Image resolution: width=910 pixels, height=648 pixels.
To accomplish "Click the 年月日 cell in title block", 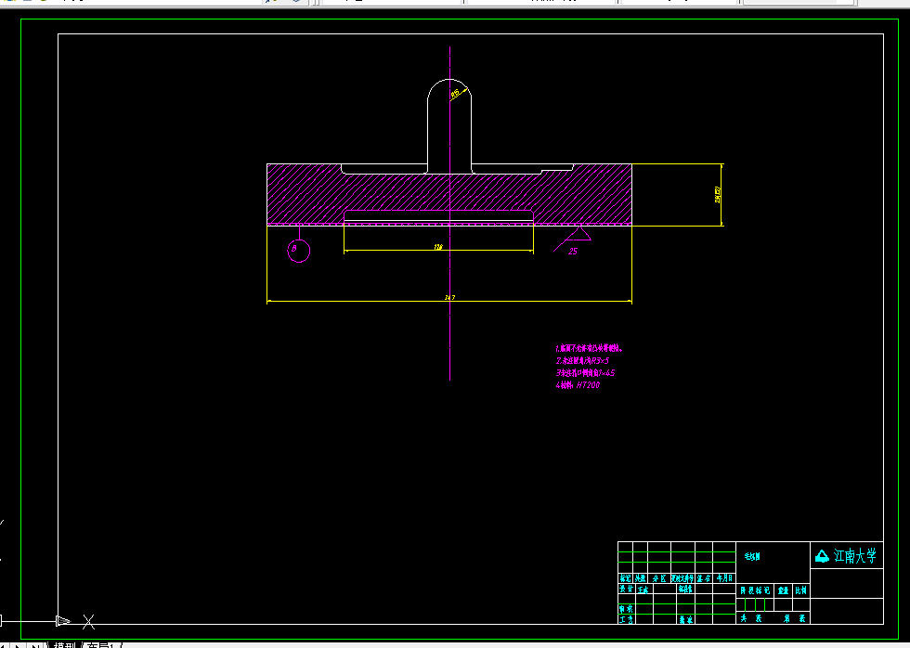I will pos(724,578).
